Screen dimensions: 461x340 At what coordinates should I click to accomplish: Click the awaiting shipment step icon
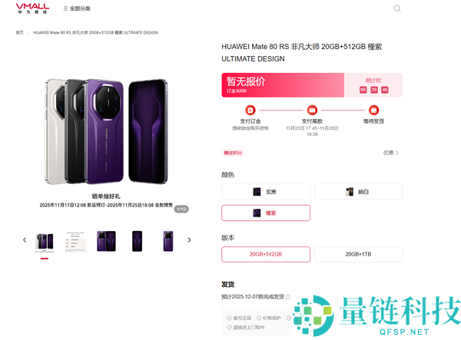coord(373,110)
